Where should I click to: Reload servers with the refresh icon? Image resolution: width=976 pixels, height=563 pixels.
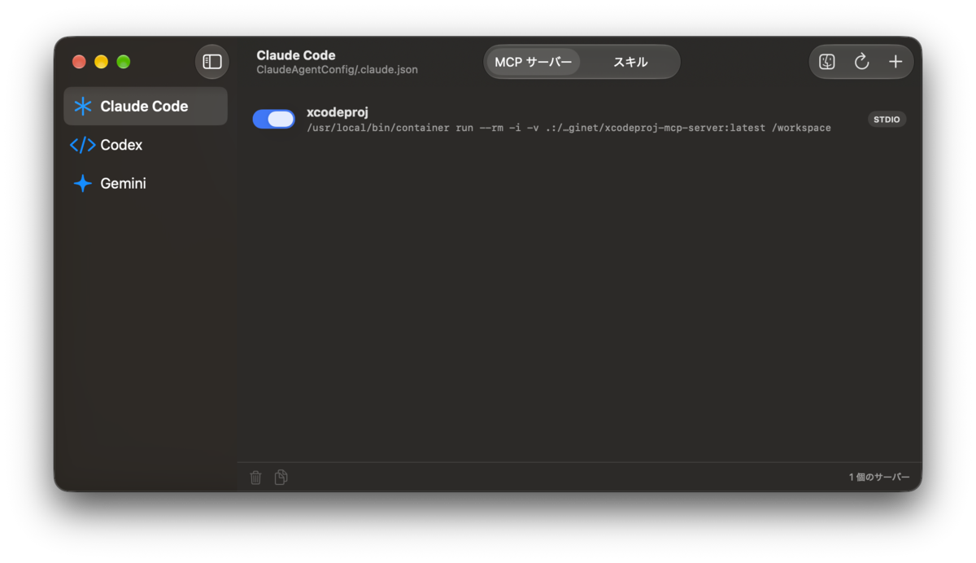tap(861, 62)
